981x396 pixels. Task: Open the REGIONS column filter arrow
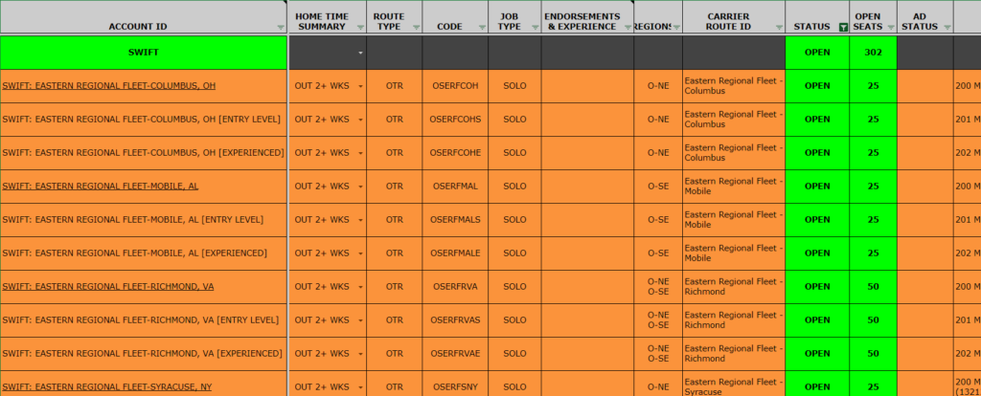[675, 27]
